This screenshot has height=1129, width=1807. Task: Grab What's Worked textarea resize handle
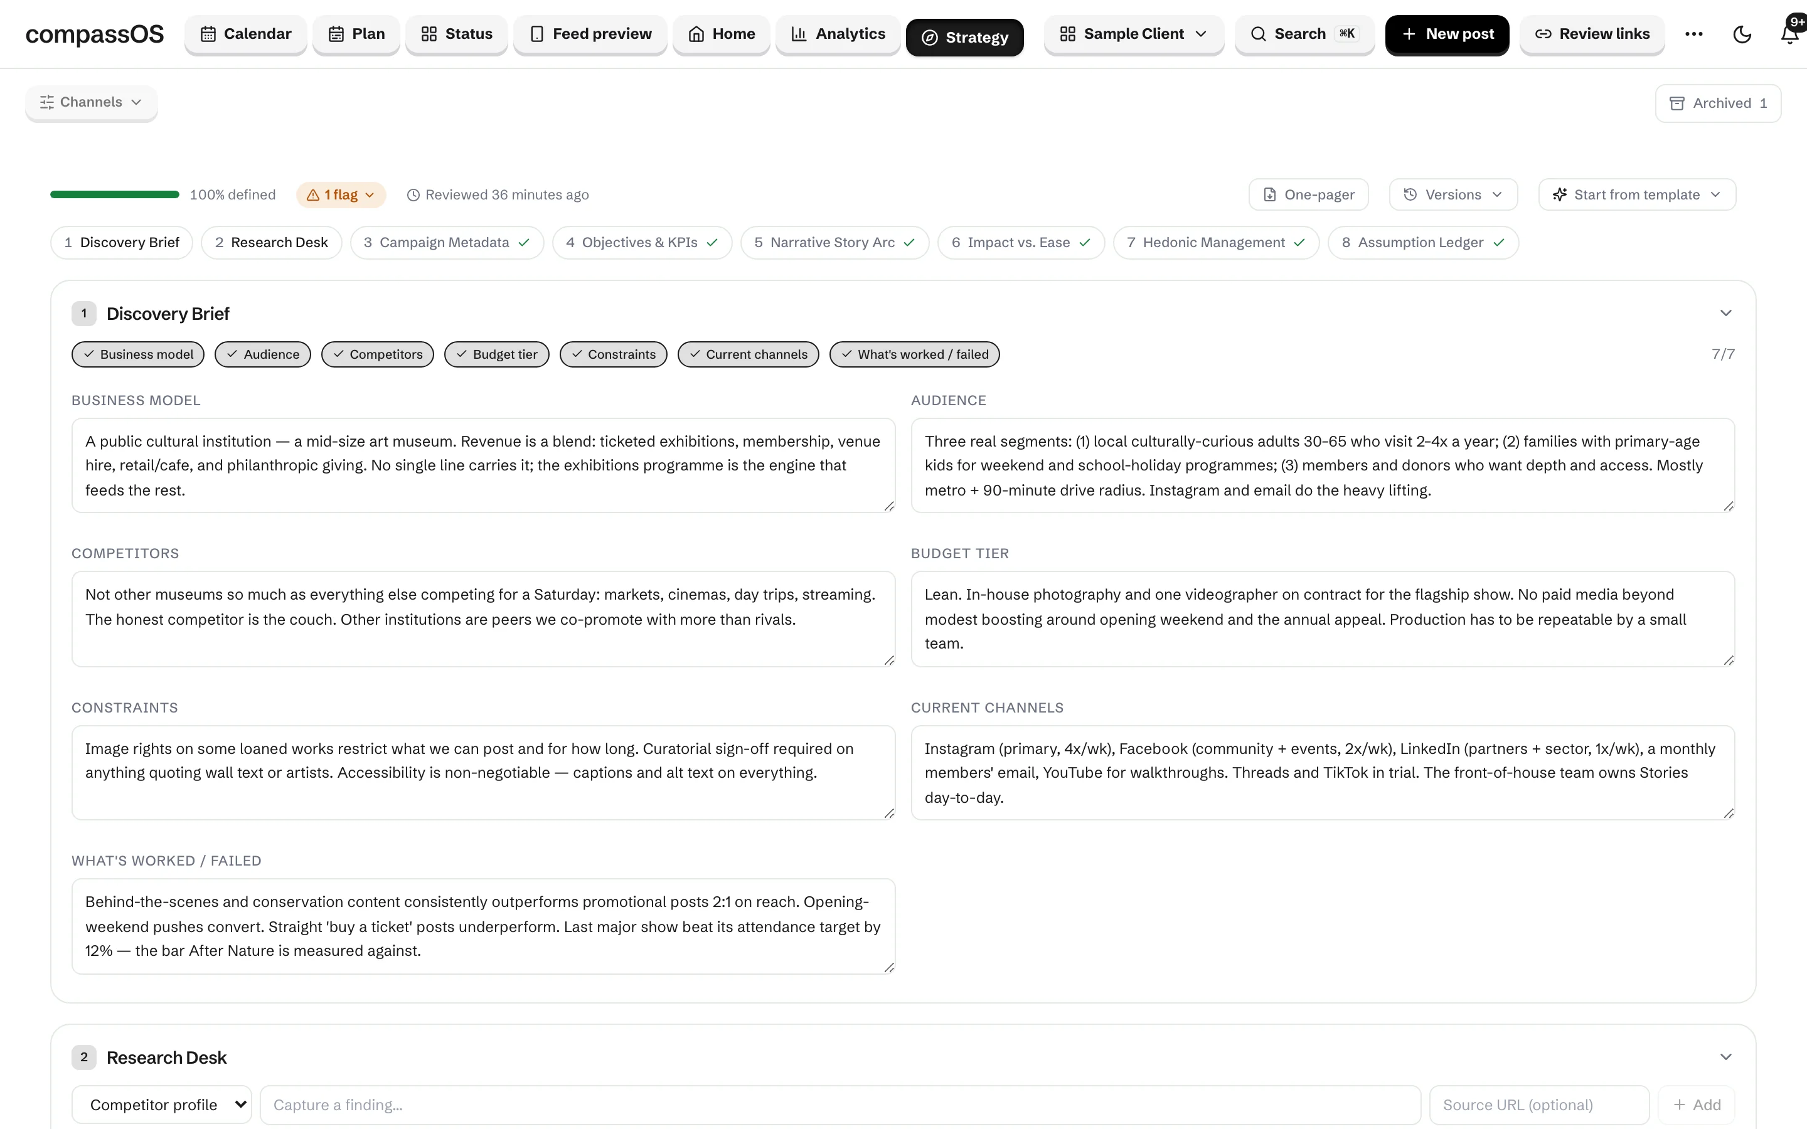tap(888, 968)
